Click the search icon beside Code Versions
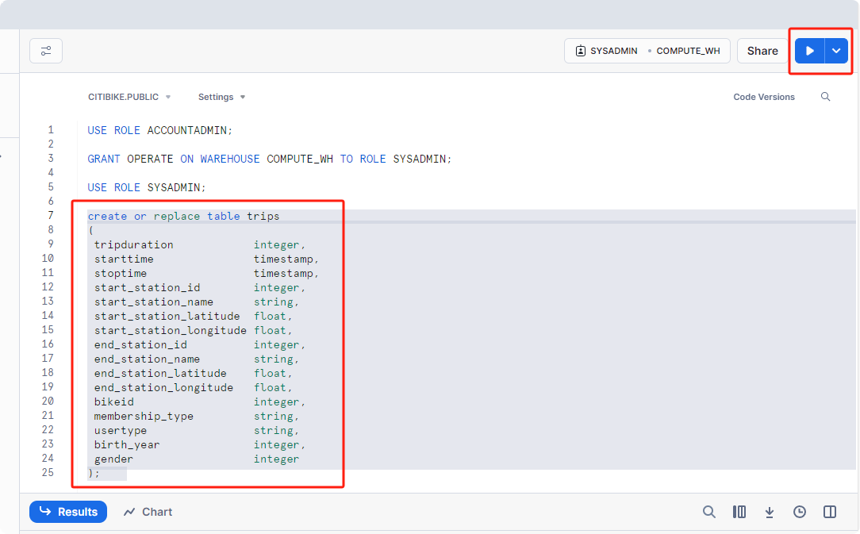 [825, 97]
